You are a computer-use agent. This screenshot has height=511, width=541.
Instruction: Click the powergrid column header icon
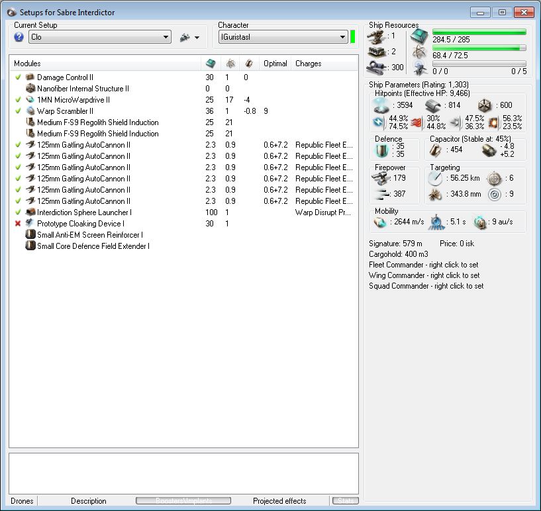pyautogui.click(x=230, y=64)
